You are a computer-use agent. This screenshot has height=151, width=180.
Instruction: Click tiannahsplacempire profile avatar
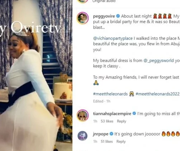83,115
